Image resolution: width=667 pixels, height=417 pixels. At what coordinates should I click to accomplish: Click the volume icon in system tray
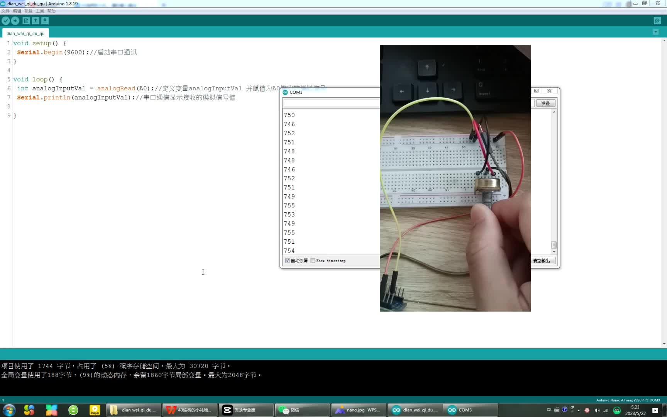point(597,410)
